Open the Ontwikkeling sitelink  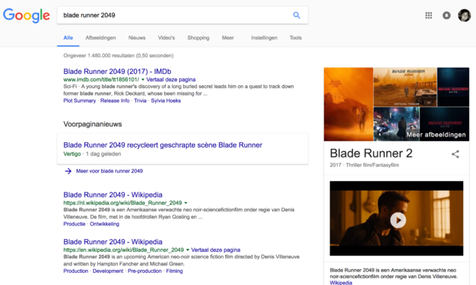click(104, 224)
